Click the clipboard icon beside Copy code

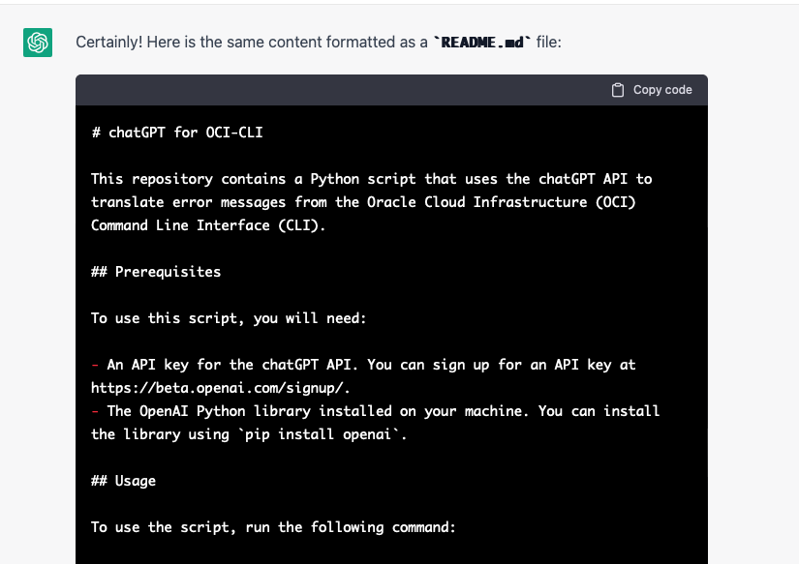(616, 89)
